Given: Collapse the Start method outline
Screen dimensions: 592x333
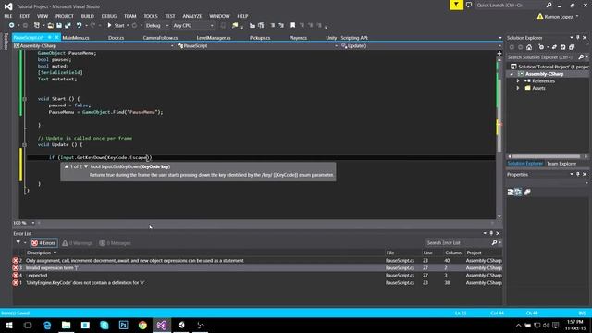Looking at the screenshot, I should click(x=25, y=99).
